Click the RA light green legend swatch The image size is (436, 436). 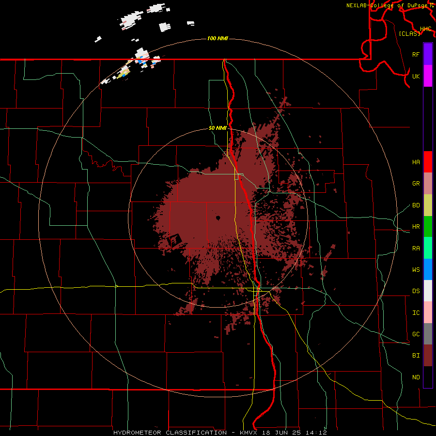pos(428,248)
